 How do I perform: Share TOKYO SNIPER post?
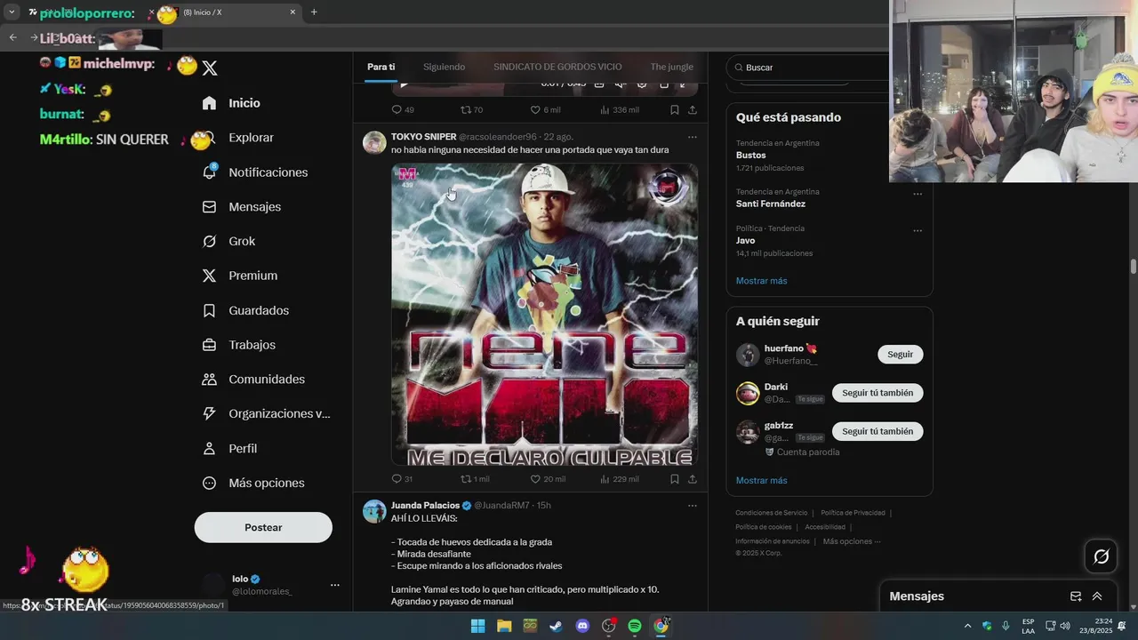click(x=693, y=479)
